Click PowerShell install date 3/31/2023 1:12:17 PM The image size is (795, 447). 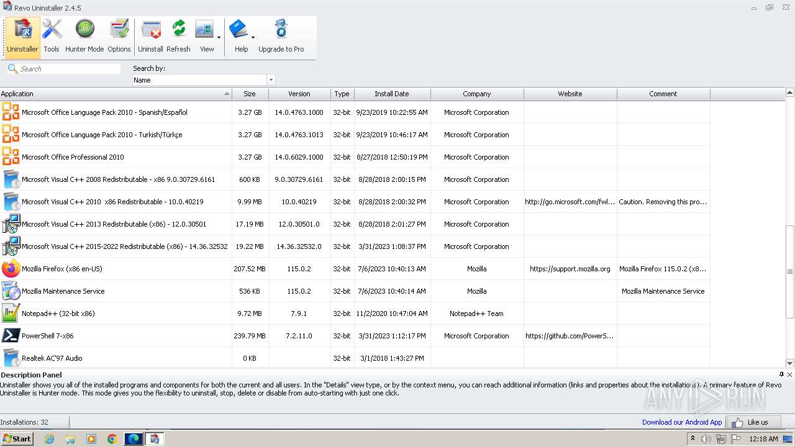coord(392,336)
